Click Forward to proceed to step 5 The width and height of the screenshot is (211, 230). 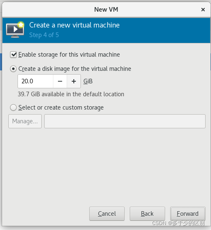tap(188, 214)
